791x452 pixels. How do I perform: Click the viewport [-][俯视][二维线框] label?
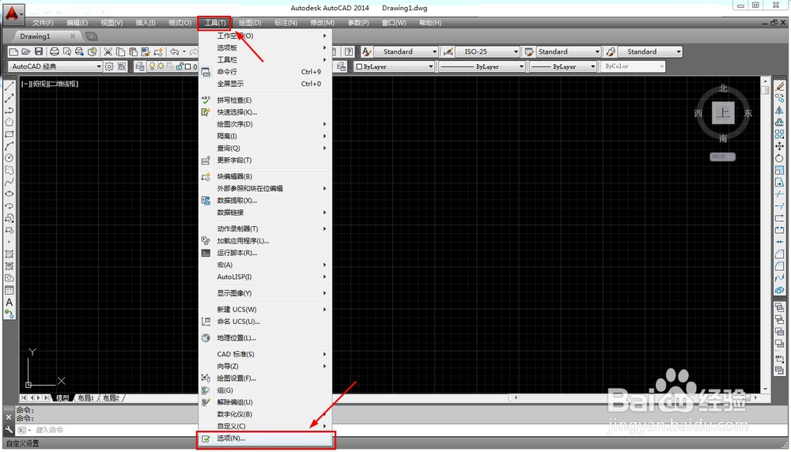coord(50,84)
